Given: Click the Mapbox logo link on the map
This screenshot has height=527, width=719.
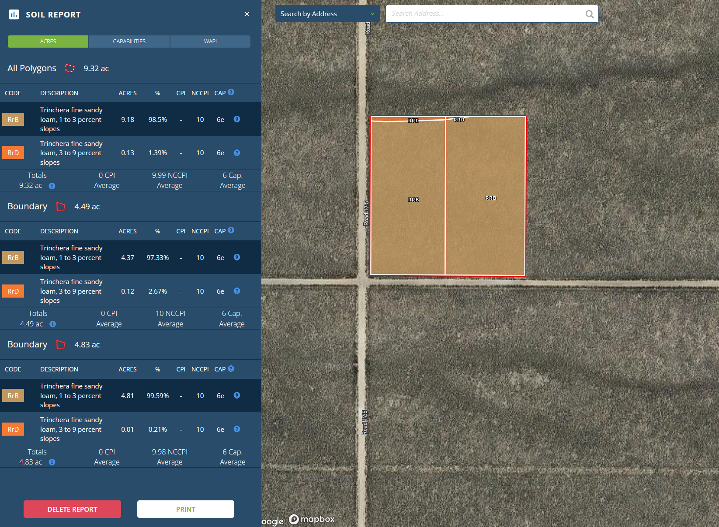Looking at the screenshot, I should pos(312,519).
